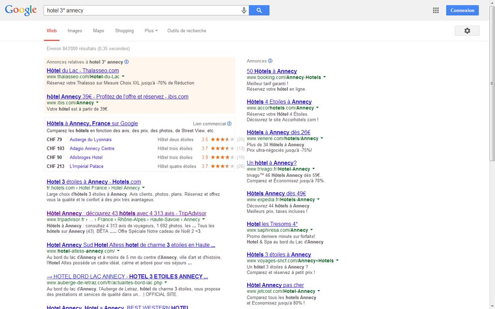The height and width of the screenshot is (309, 495).
Task: Open 'Hôtels 3 étoiles à Annecy' sncf ad
Action: [x=279, y=255]
